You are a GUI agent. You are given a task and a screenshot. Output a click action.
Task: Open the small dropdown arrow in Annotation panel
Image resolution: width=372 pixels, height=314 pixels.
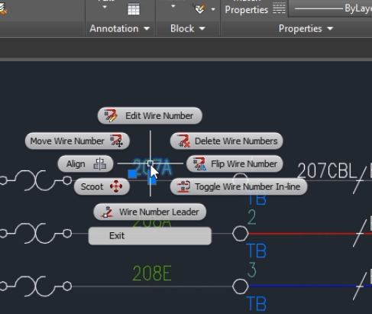105,8
